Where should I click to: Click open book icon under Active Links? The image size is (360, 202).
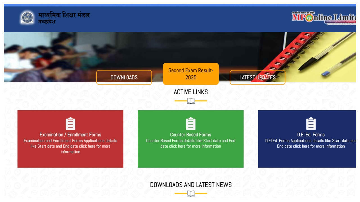pyautogui.click(x=191, y=101)
